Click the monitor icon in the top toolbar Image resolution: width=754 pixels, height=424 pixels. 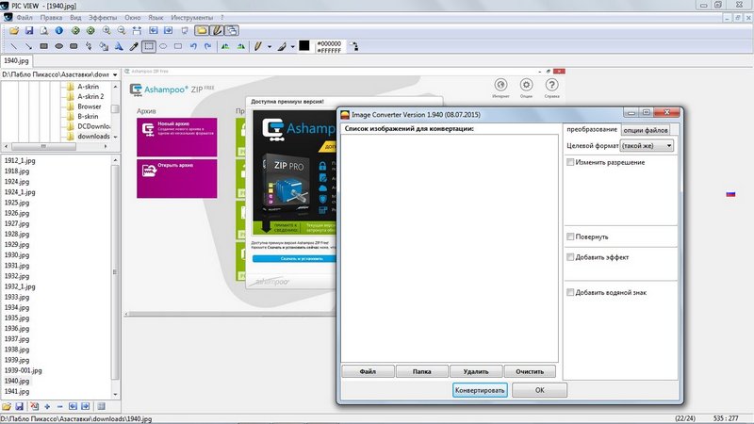[x=185, y=31]
